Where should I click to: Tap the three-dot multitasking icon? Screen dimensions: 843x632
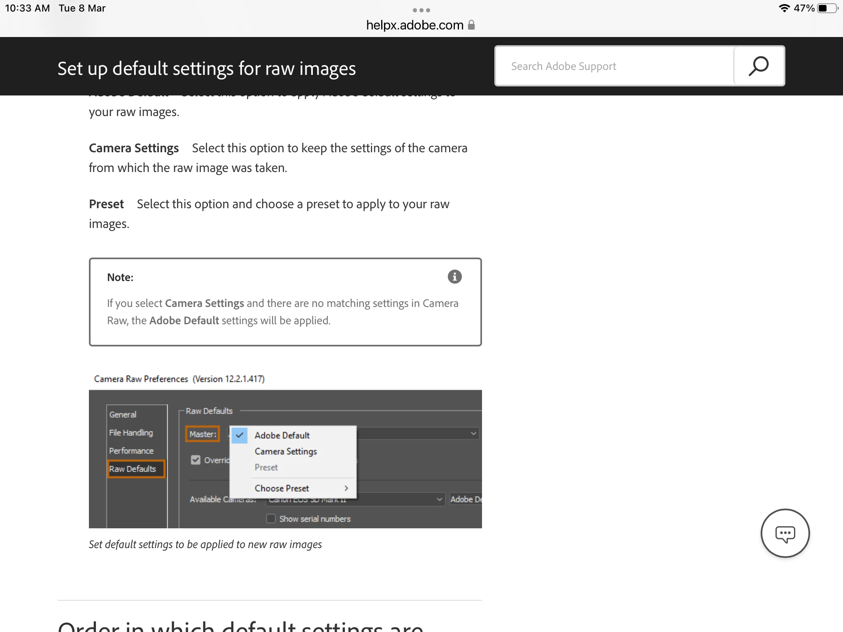point(421,10)
